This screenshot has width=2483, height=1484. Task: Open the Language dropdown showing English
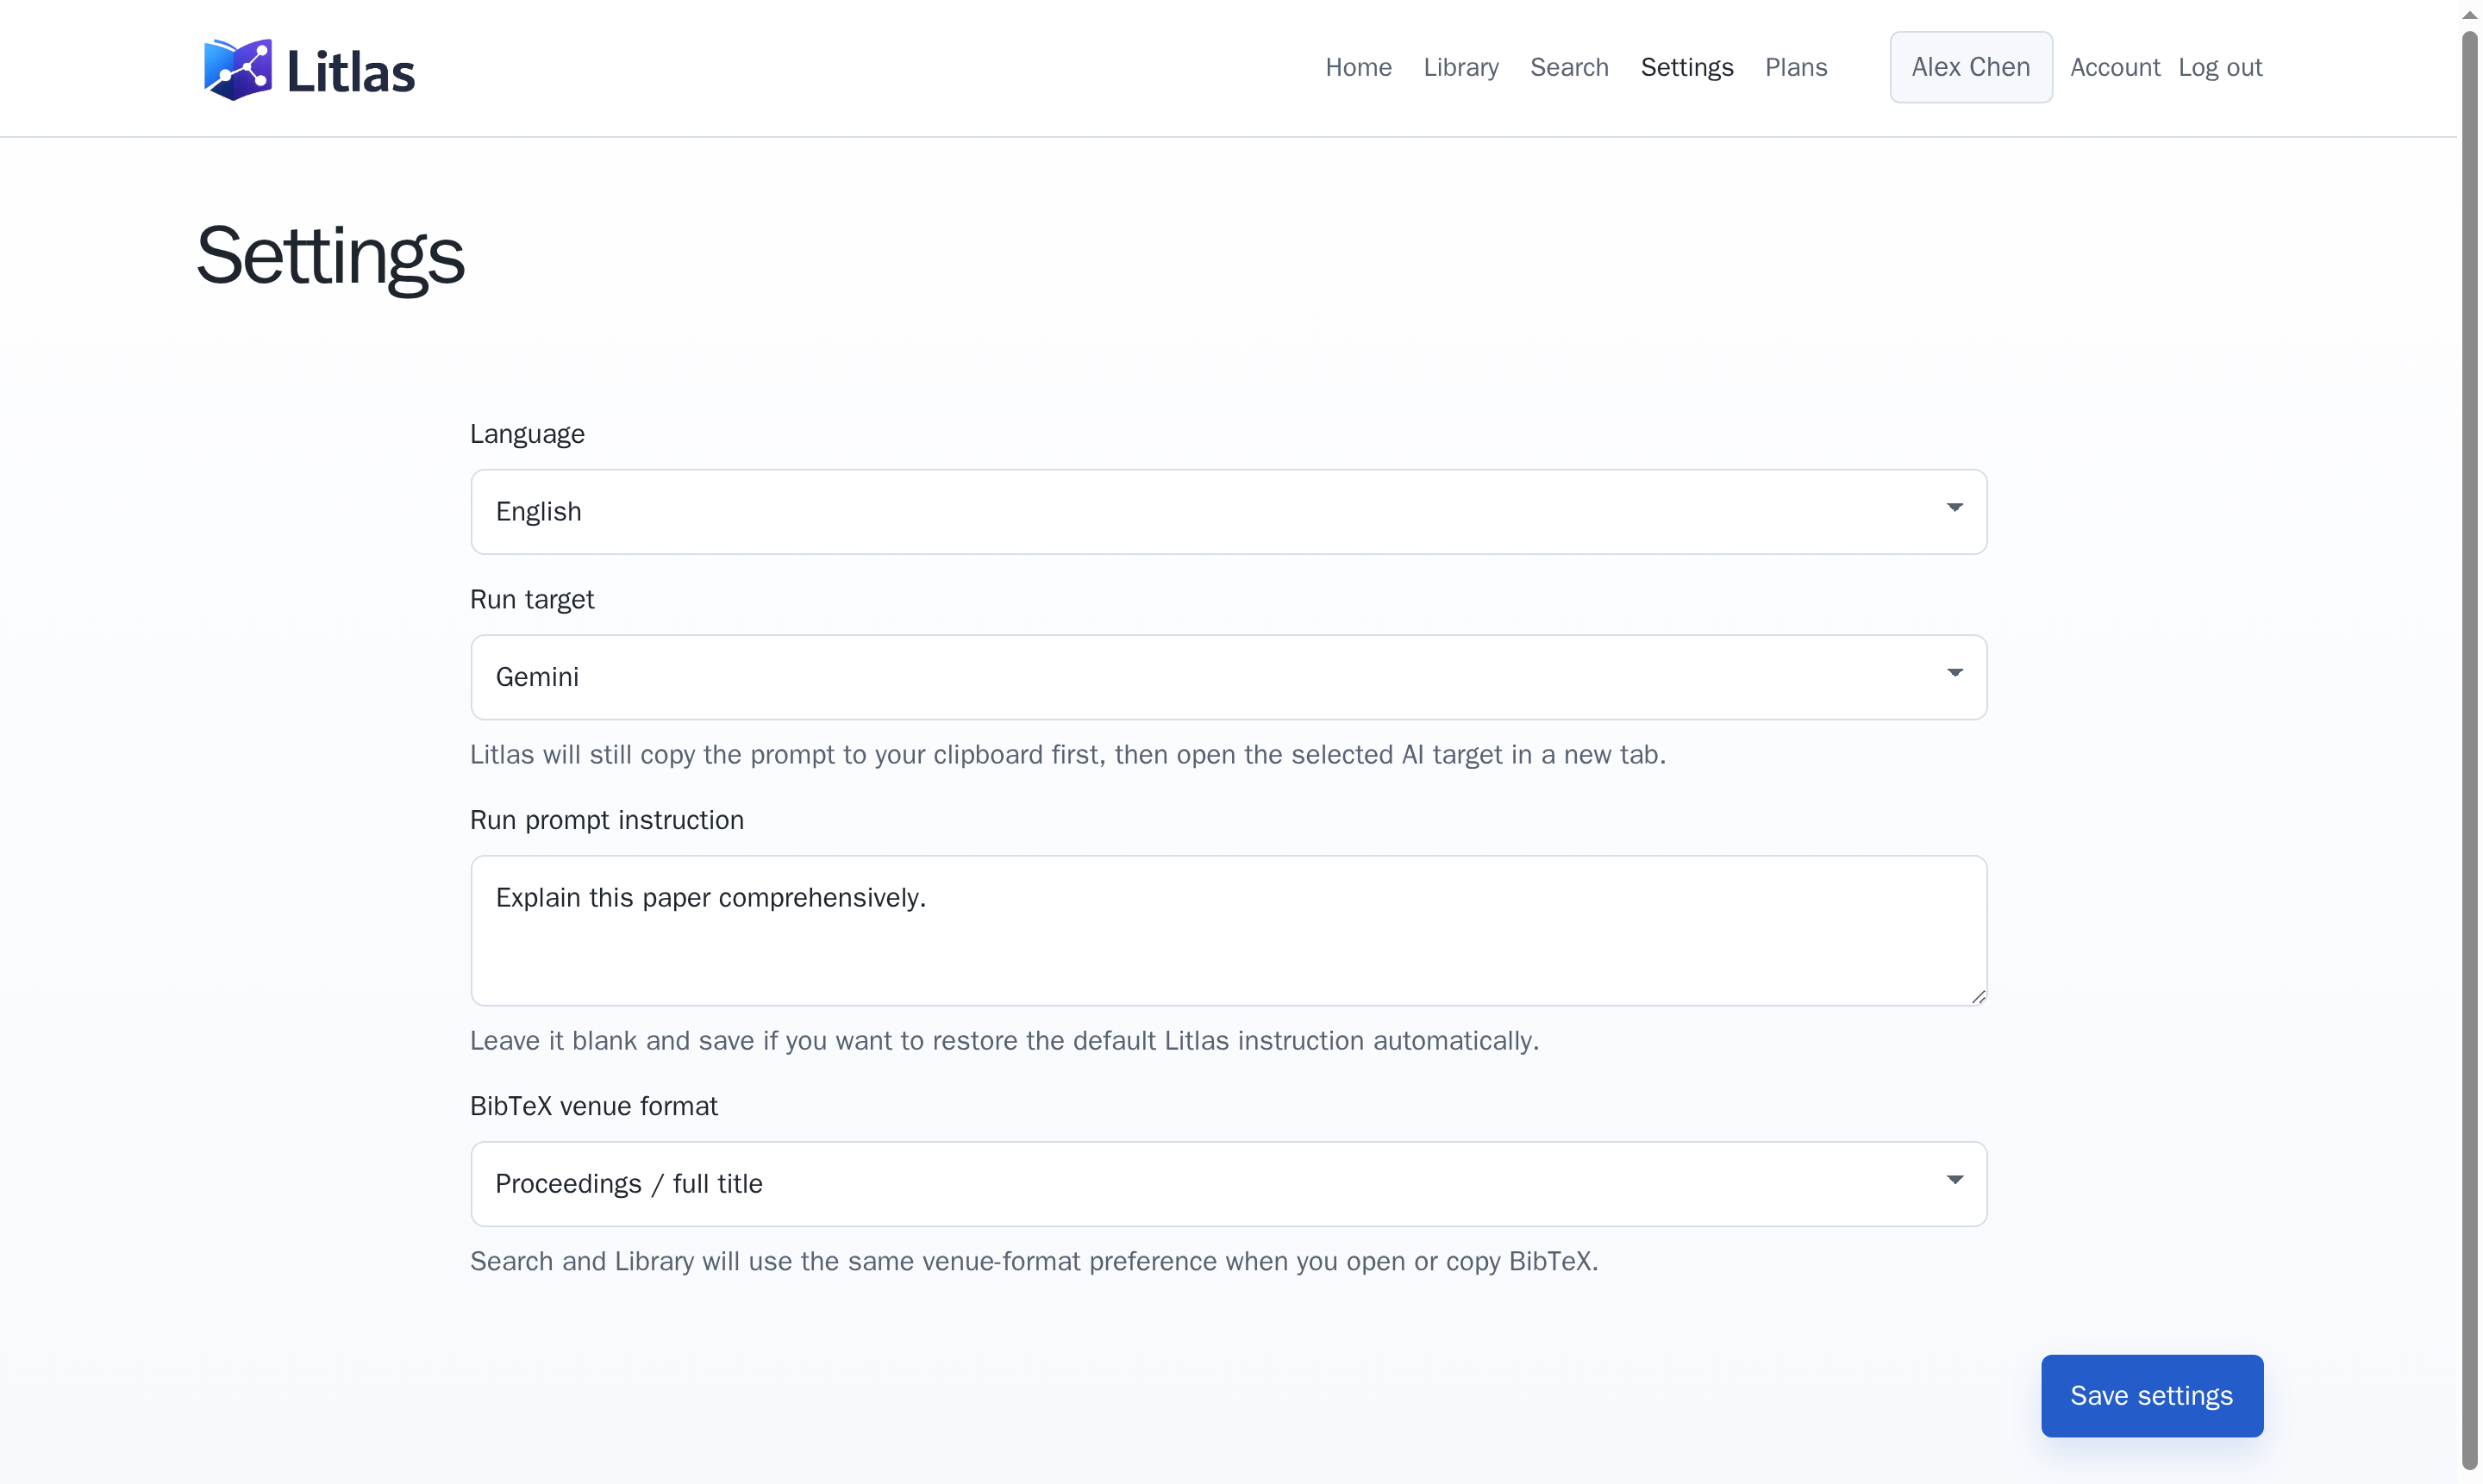[1228, 511]
